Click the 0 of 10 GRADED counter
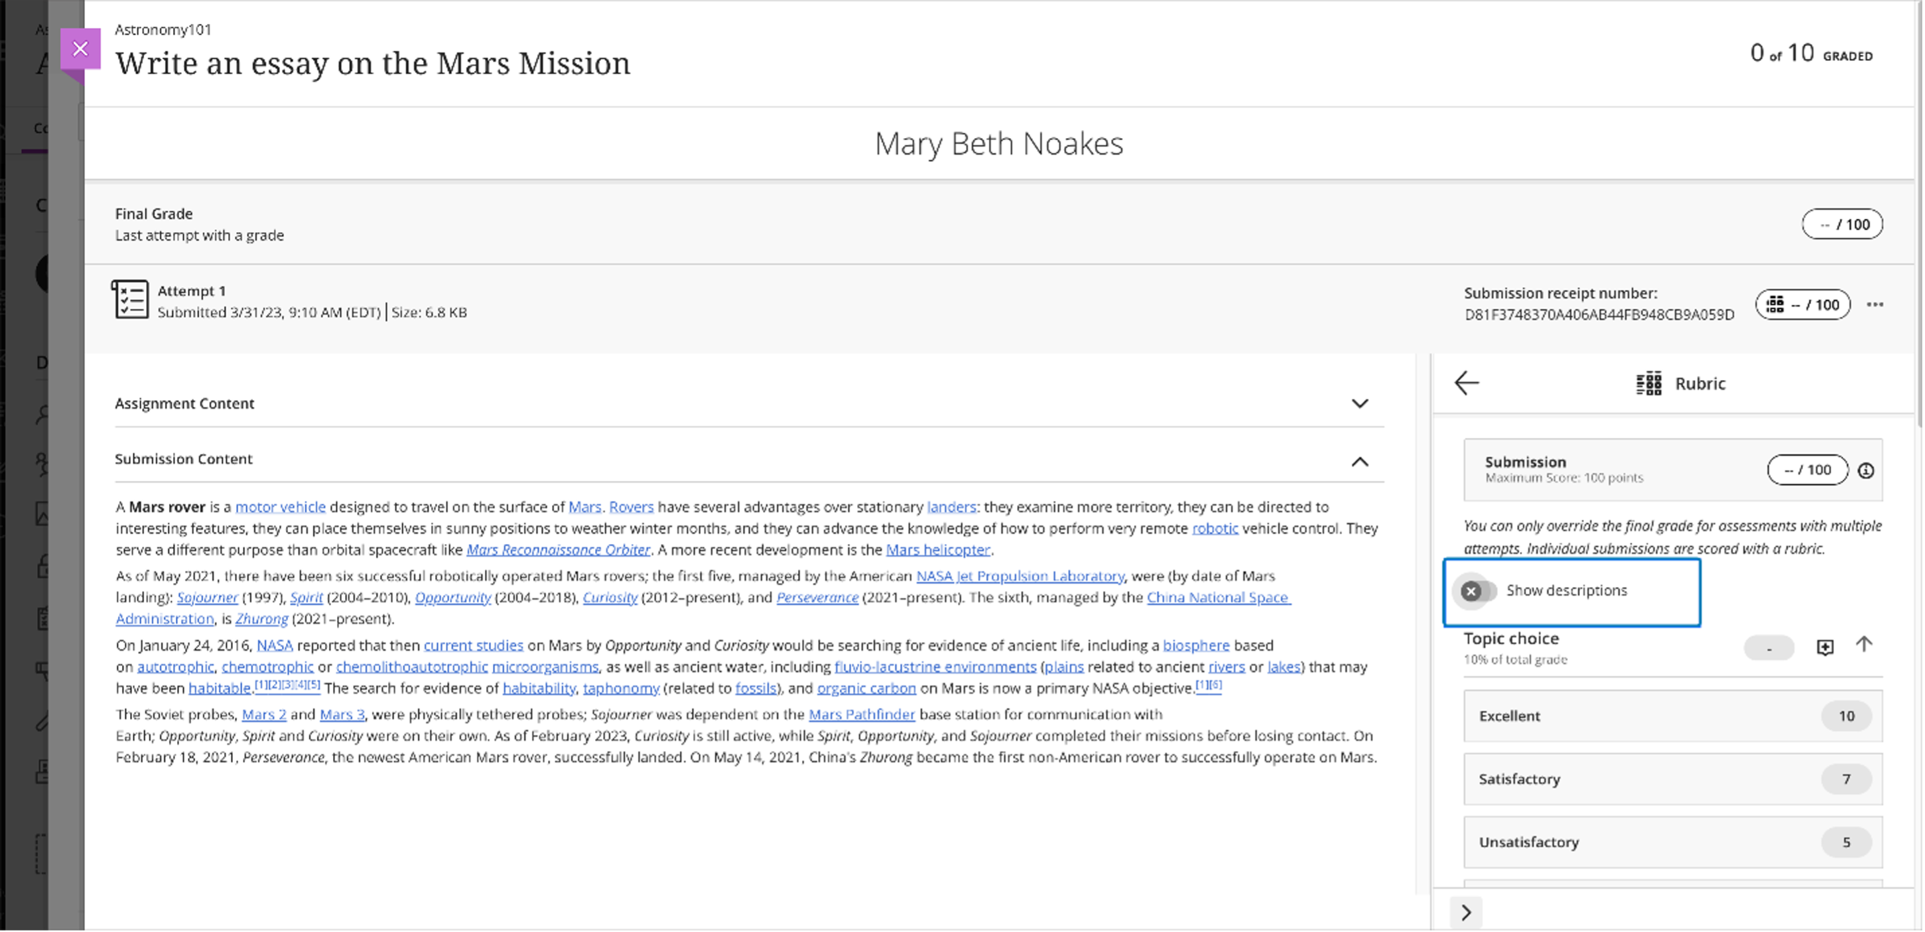Viewport: 1925px width, 932px height. 1812,53
